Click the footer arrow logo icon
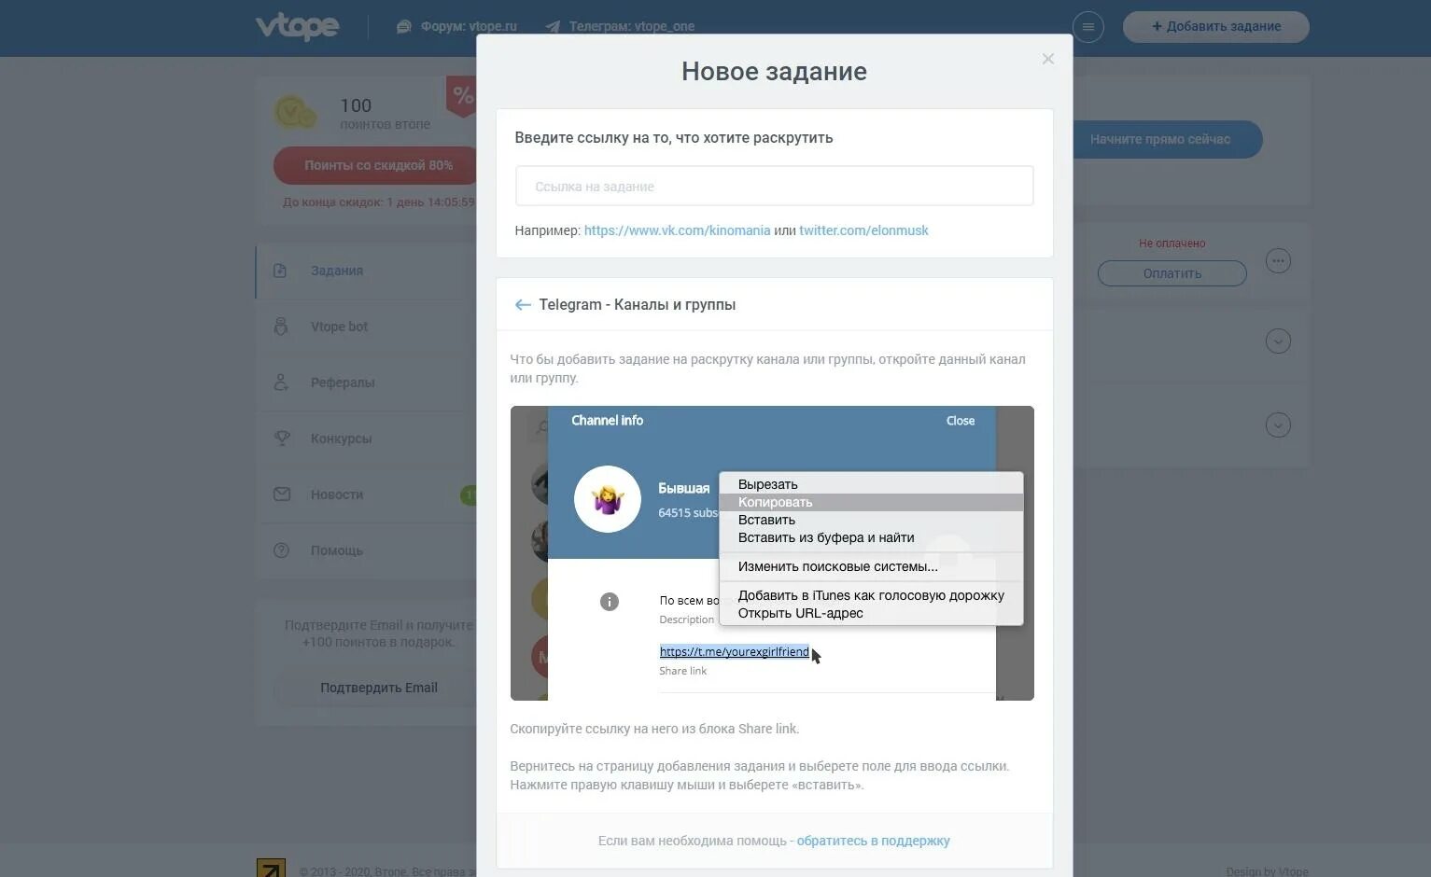The width and height of the screenshot is (1431, 877). [x=271, y=869]
